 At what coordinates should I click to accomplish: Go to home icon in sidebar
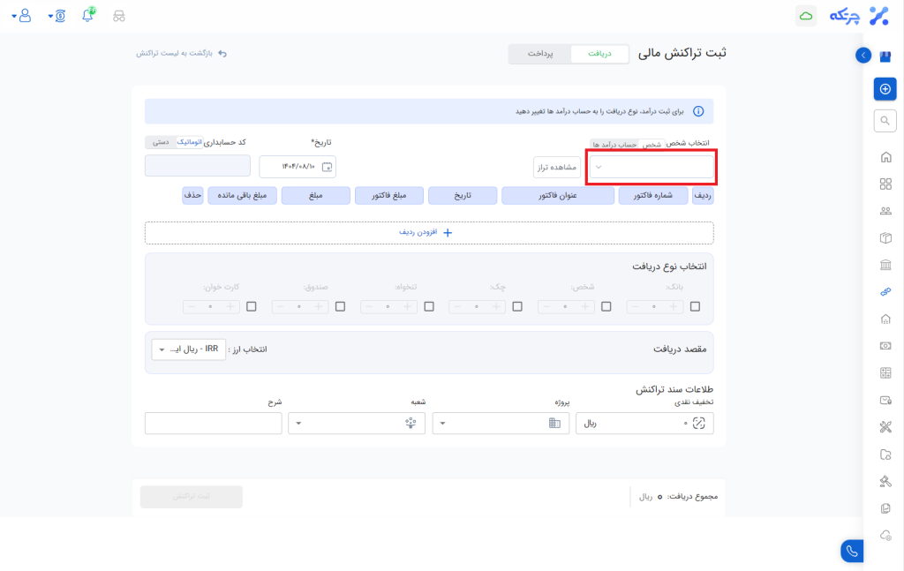(x=885, y=158)
